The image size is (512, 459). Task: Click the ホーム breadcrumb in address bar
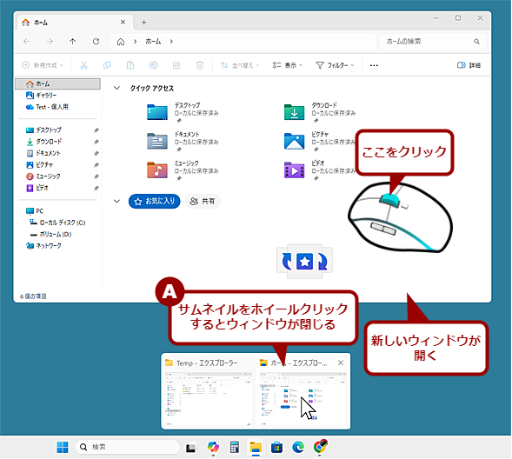153,42
